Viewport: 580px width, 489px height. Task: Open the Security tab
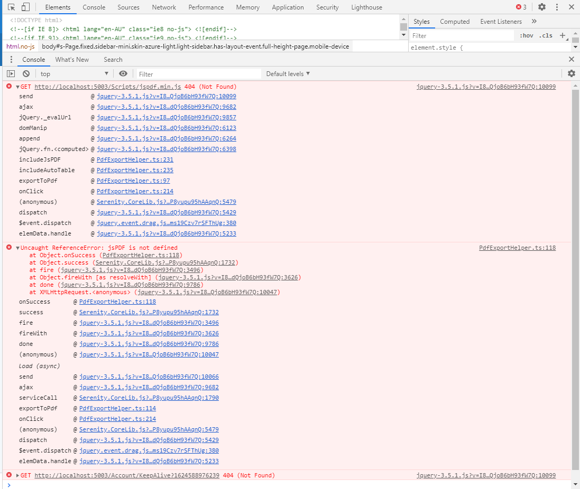click(327, 7)
